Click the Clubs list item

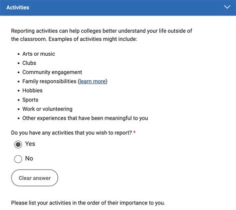(x=29, y=63)
